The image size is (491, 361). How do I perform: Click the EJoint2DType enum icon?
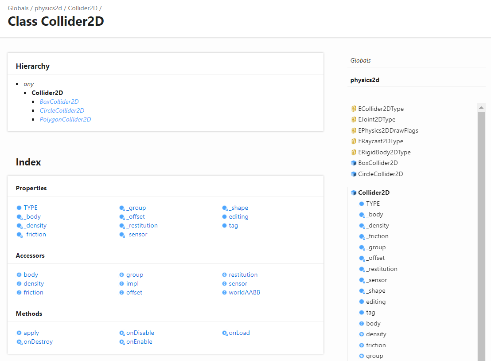[354, 119]
